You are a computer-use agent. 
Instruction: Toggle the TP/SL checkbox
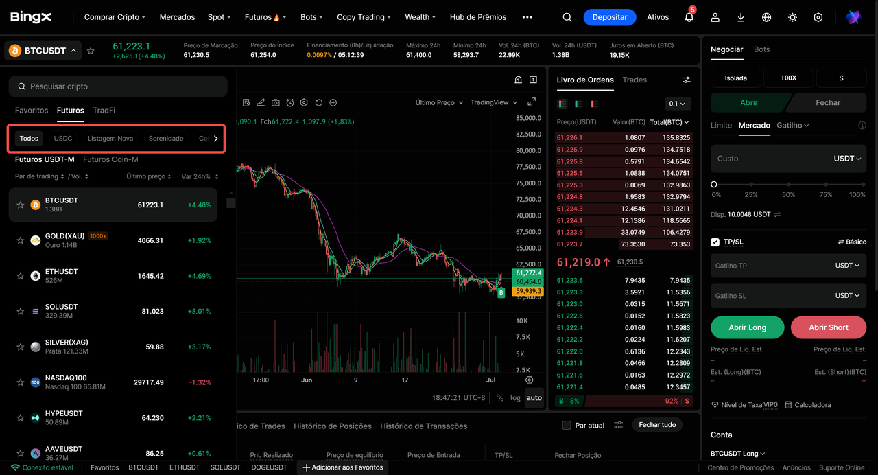coord(715,242)
